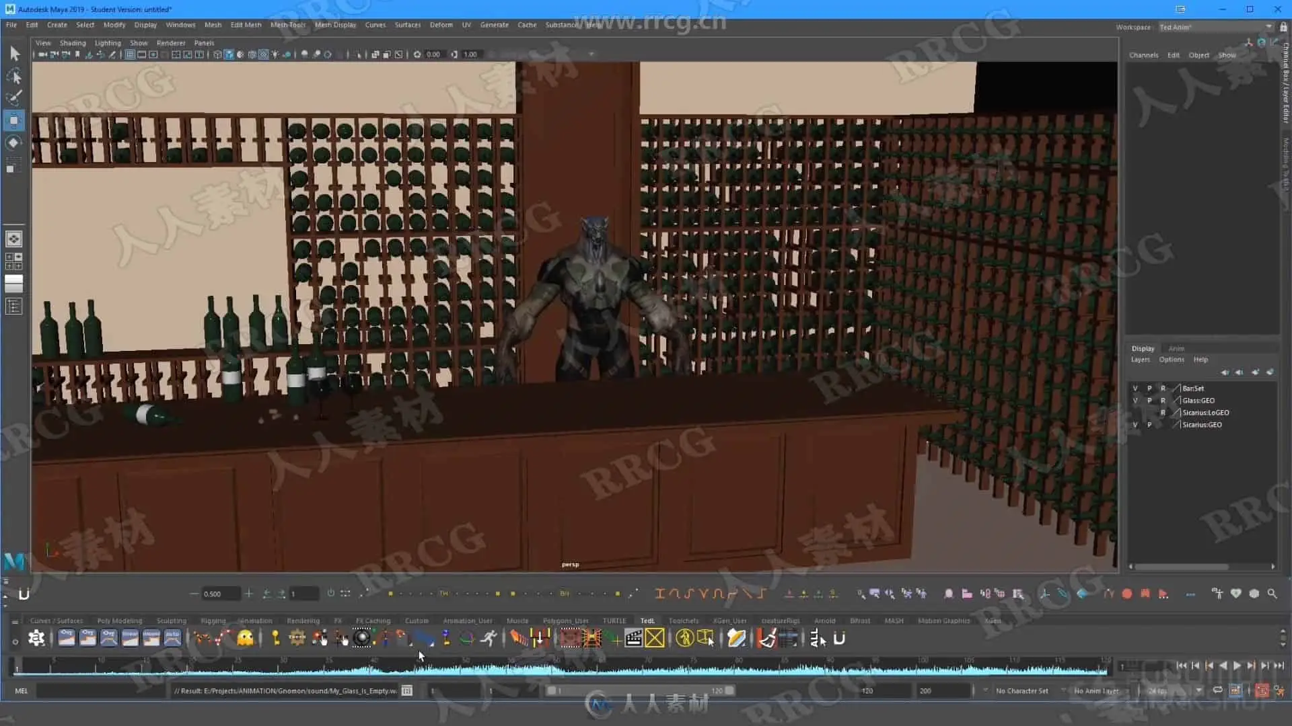Viewport: 1292px width, 726px height.
Task: Toggle playback P of BarSet layer
Action: point(1149,389)
